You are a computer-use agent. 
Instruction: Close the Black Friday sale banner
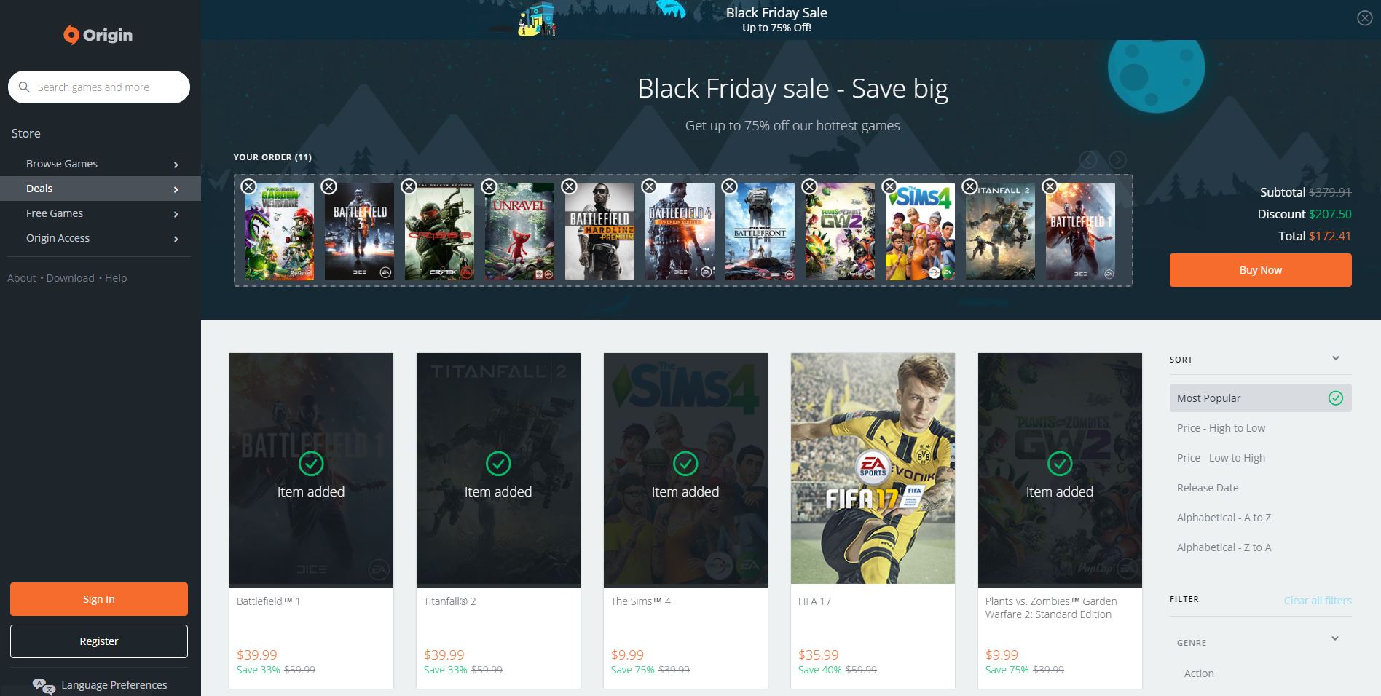coord(1364,18)
